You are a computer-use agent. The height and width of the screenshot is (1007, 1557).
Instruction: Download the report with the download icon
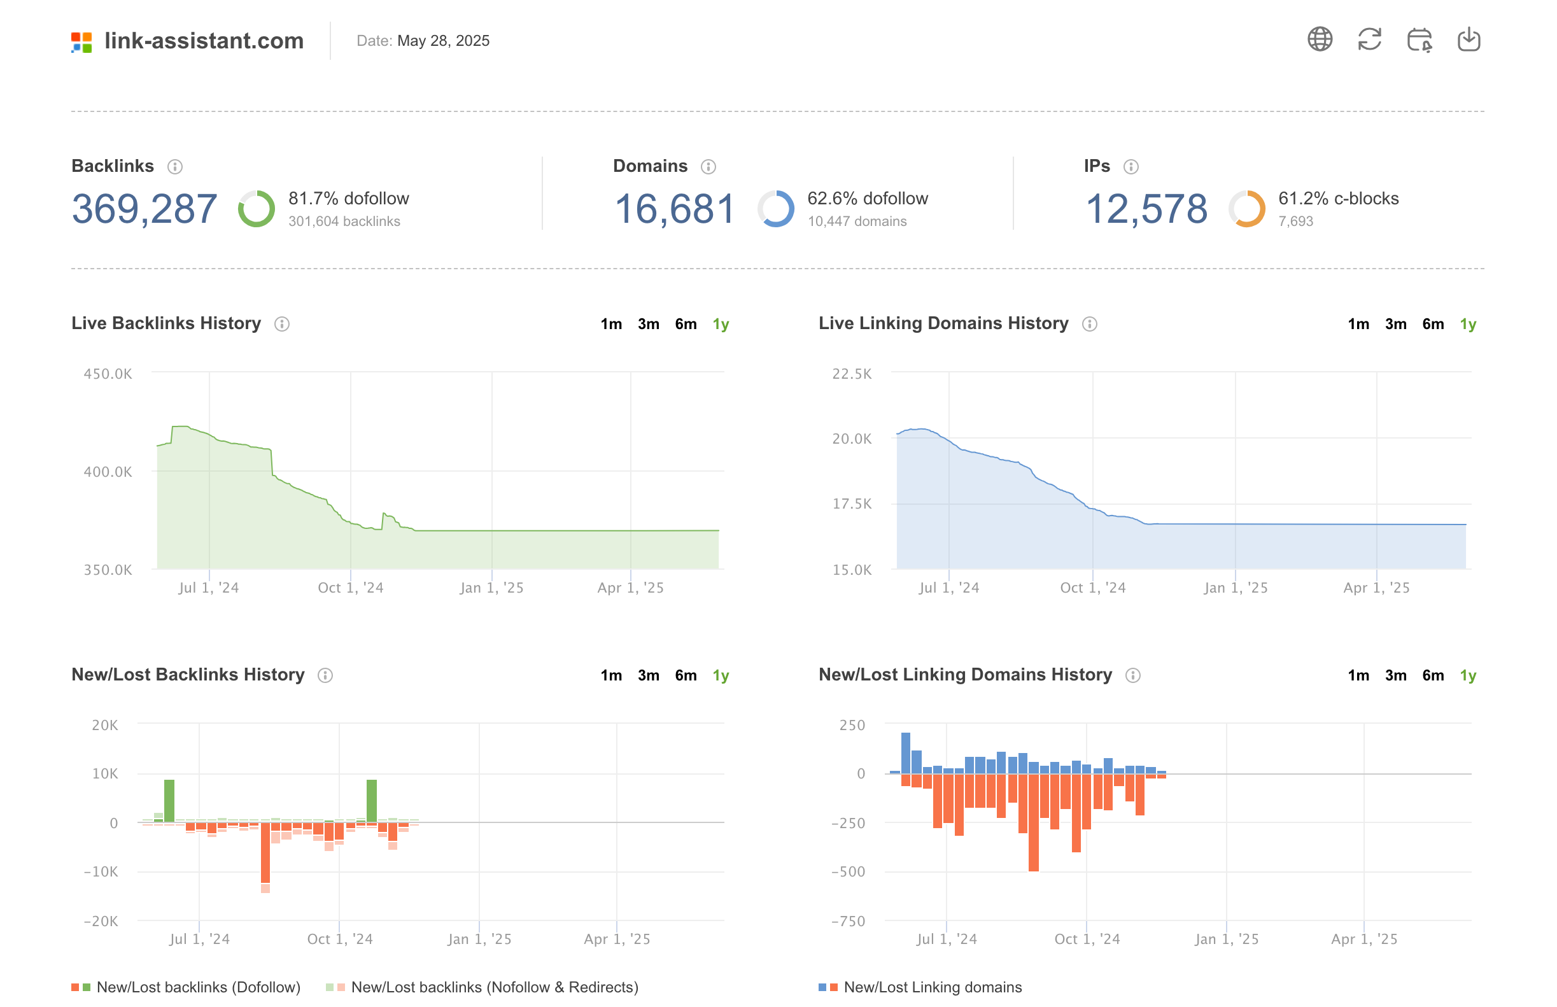(x=1469, y=39)
